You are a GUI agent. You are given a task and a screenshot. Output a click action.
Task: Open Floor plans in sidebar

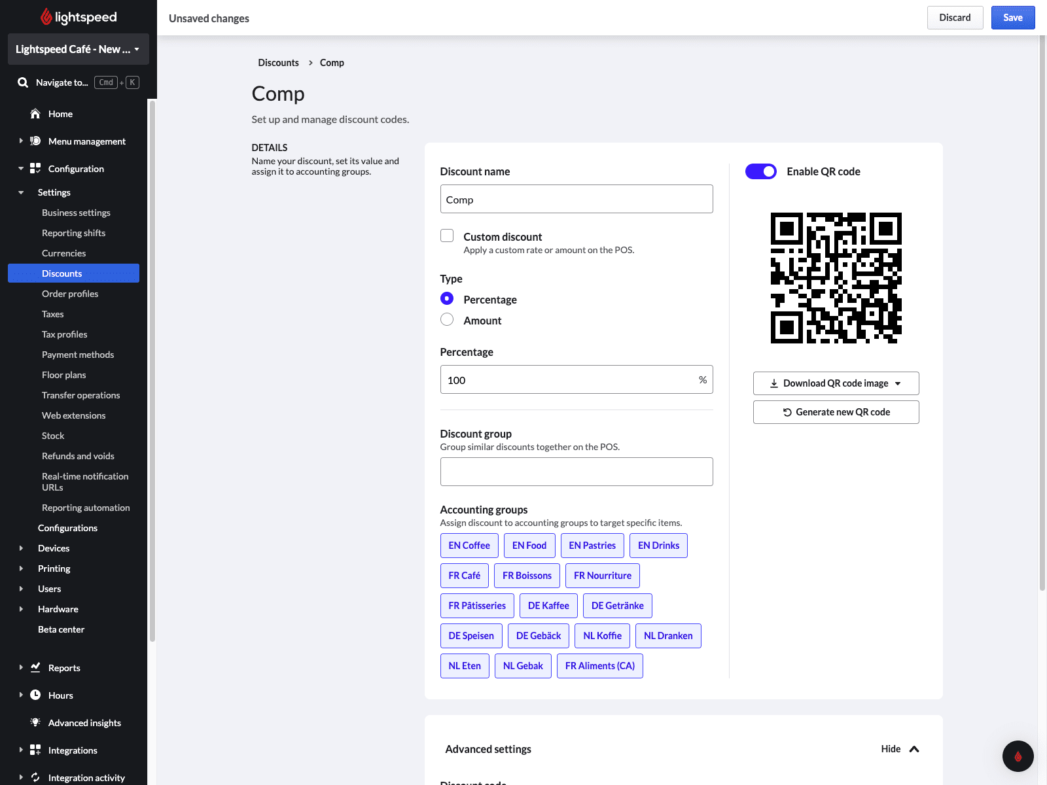click(x=63, y=375)
